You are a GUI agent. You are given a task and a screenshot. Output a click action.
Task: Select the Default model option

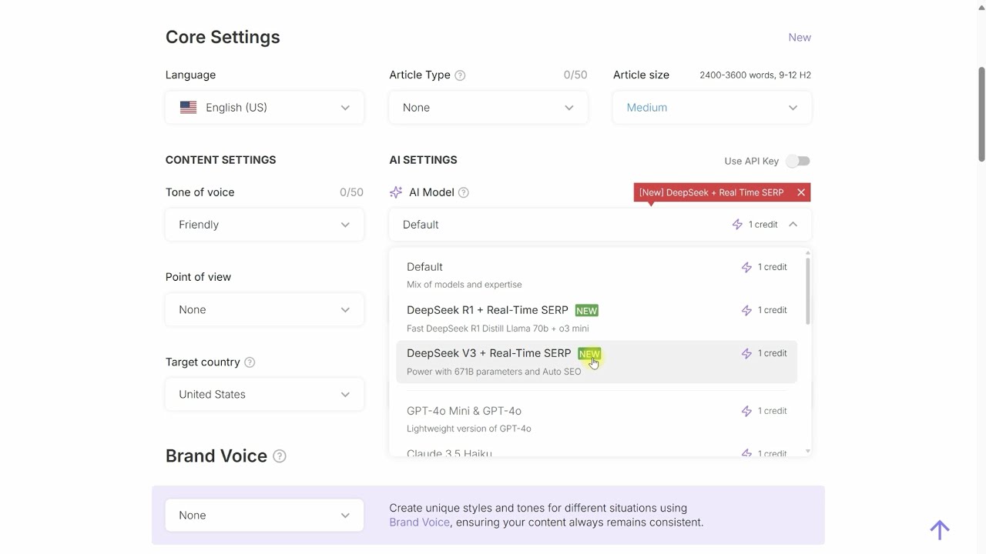pos(596,275)
